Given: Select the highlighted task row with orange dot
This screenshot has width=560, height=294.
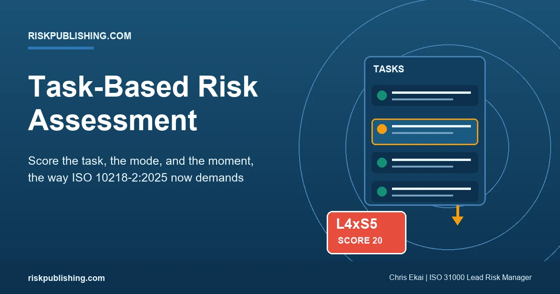Looking at the screenshot, I should pos(425,132).
